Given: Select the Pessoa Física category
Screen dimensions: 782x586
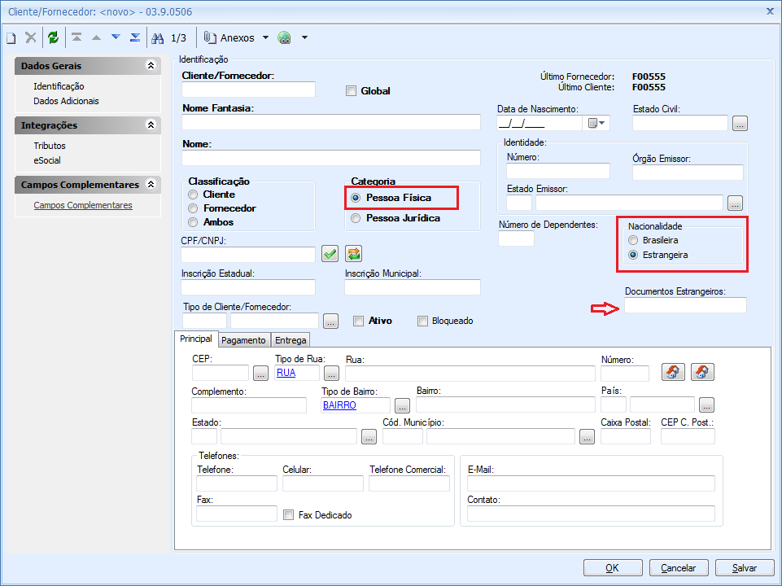Looking at the screenshot, I should coord(356,198).
